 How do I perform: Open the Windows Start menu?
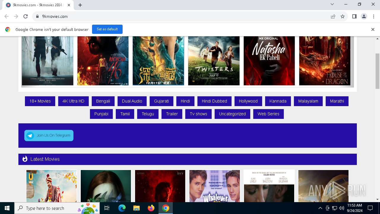pyautogui.click(x=7, y=208)
